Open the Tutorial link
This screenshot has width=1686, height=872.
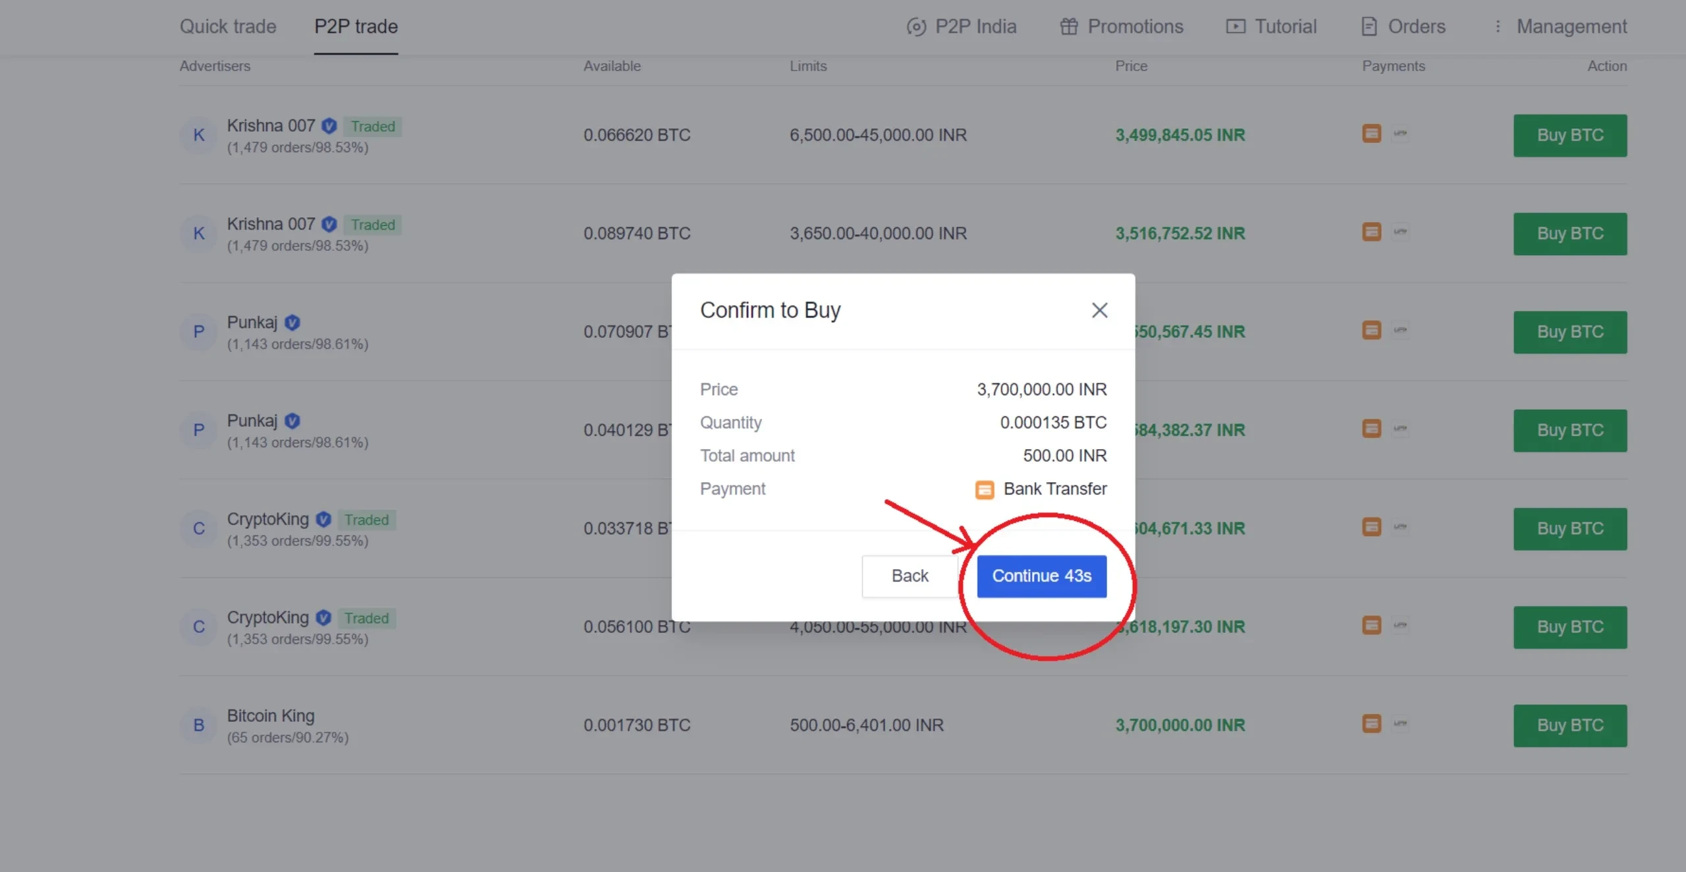point(1271,26)
